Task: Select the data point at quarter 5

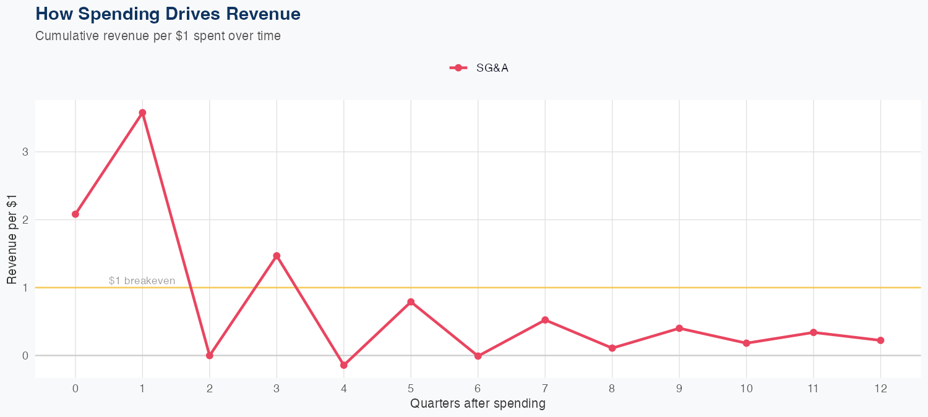Action: coord(411,301)
